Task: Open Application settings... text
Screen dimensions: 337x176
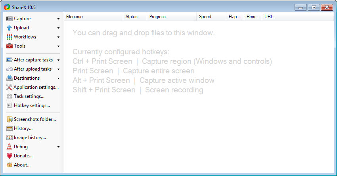Action: click(x=36, y=87)
